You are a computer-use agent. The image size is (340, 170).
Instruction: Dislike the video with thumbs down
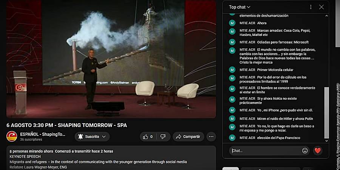(x=163, y=137)
